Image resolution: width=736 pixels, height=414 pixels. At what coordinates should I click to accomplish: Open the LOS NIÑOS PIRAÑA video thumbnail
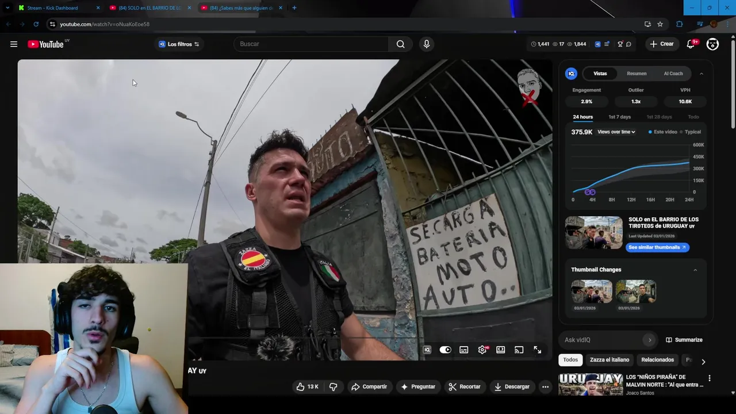(x=591, y=384)
